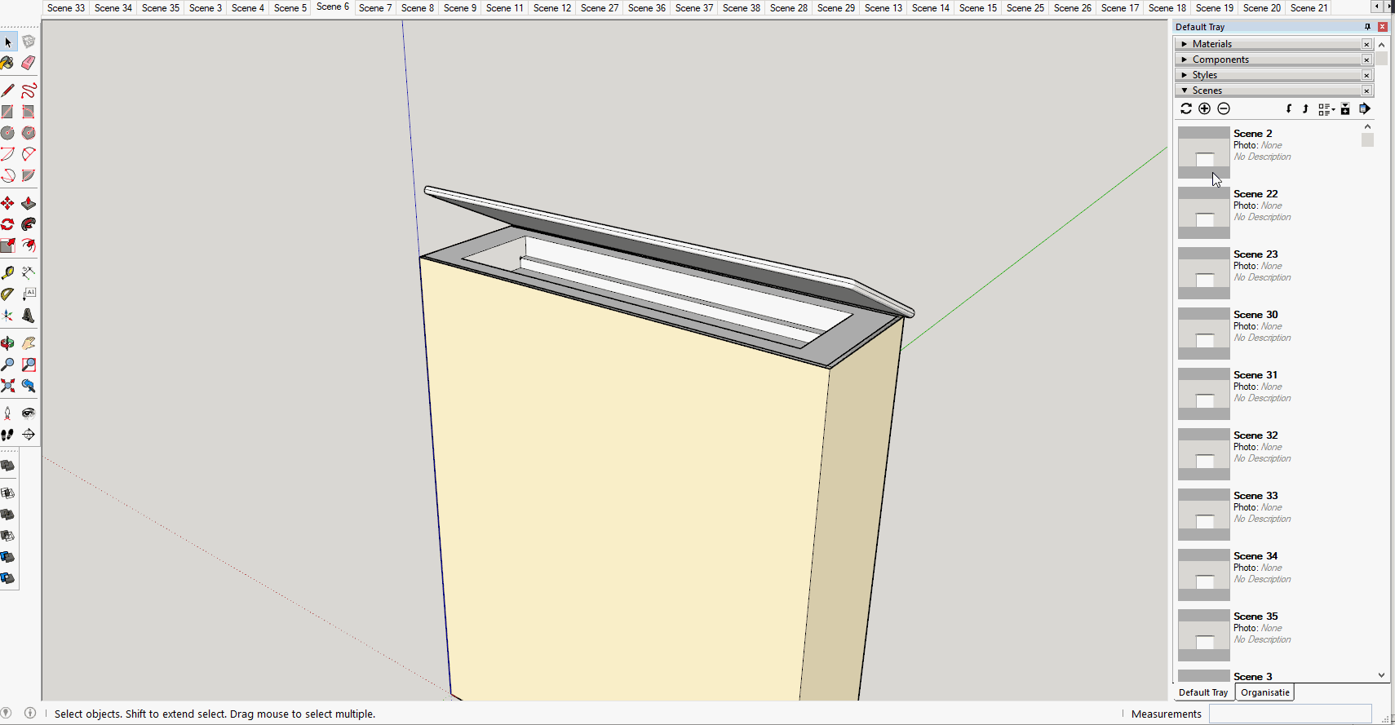Choose the Rectangle tool

pos(8,112)
